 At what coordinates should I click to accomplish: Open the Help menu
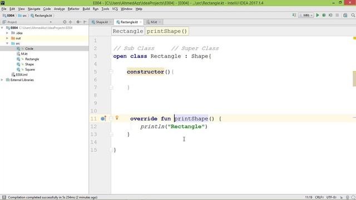[139, 9]
